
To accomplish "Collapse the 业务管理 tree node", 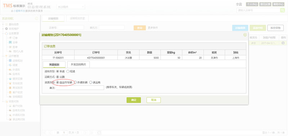I will point(3,33).
